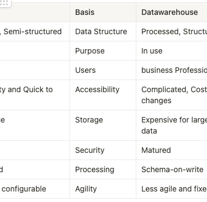The width and height of the screenshot is (207, 202).
Task: Click the Processing cell
Action: [x=103, y=169]
